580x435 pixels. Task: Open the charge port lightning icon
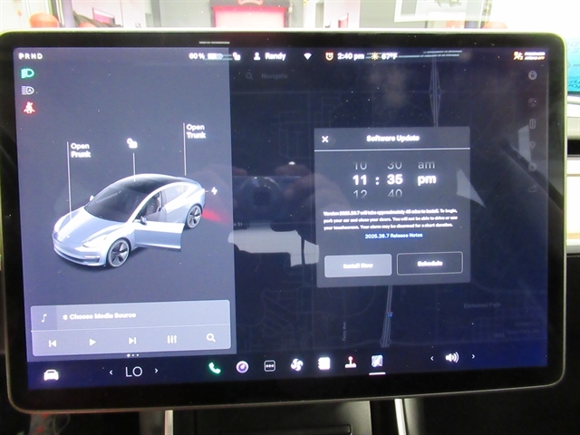pos(214,191)
